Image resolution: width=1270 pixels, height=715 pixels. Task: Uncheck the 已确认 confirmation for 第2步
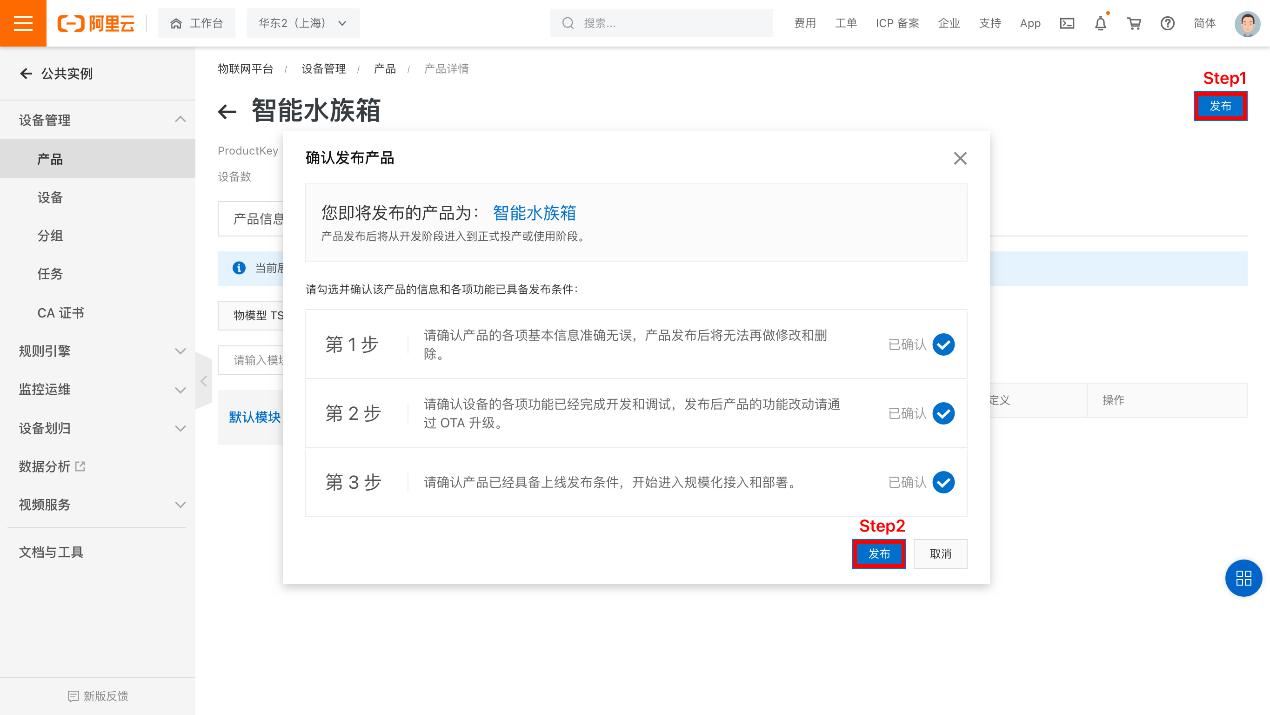943,413
